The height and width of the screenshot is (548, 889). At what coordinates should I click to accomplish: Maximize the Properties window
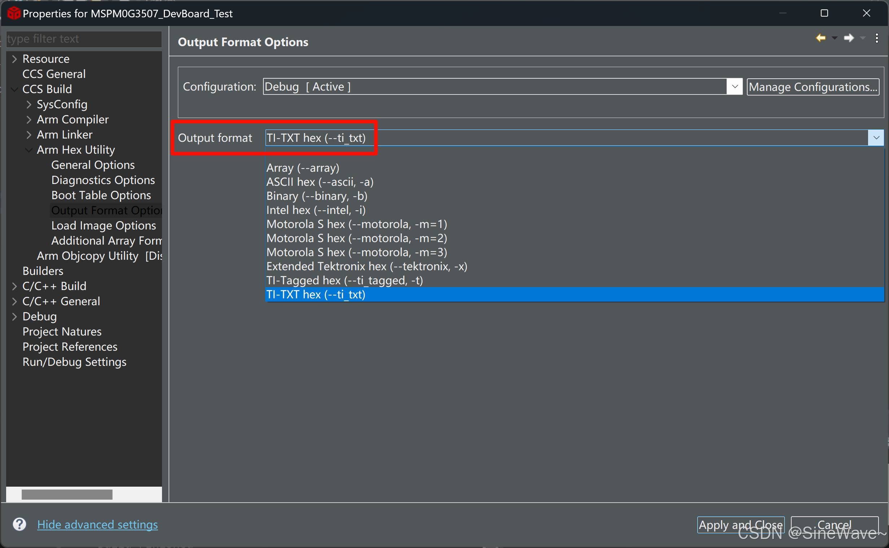(824, 13)
